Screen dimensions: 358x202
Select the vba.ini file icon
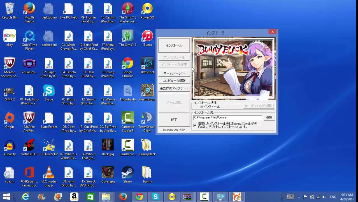click(x=10, y=175)
